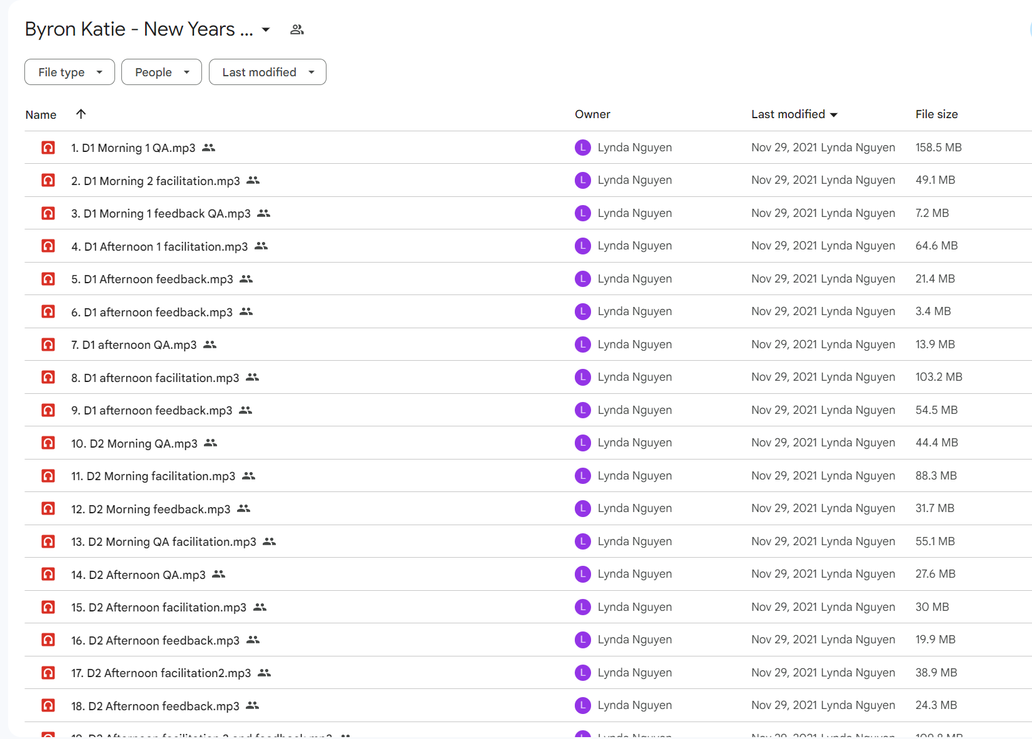Click shared icon beside 15. D2 Afternoon facilitation.mp3
This screenshot has width=1032, height=739.
pyautogui.click(x=260, y=607)
